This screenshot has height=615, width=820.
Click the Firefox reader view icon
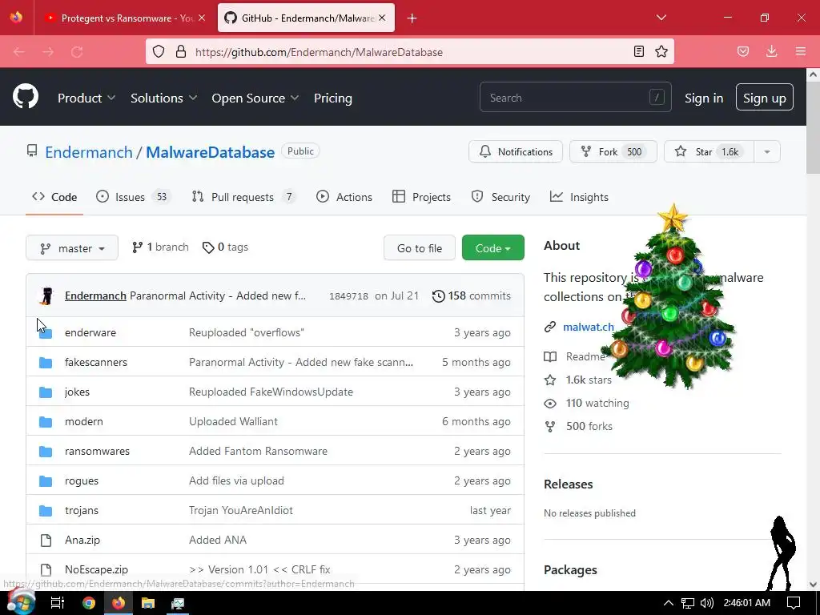click(x=638, y=51)
